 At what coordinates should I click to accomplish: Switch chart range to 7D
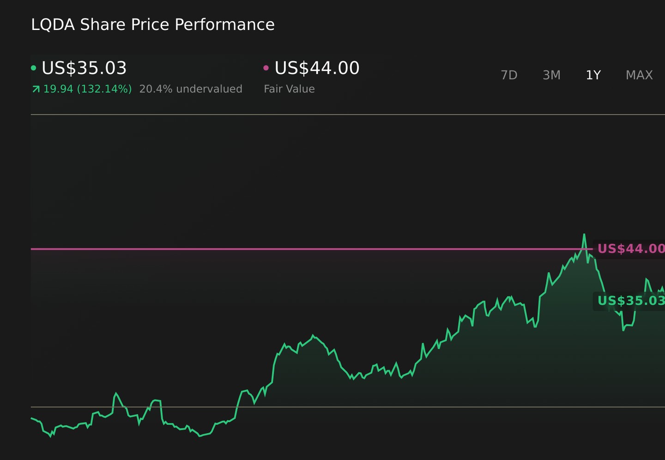(509, 75)
